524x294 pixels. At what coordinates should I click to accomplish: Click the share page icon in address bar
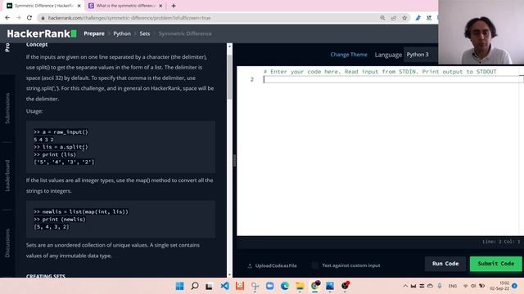tap(393, 18)
